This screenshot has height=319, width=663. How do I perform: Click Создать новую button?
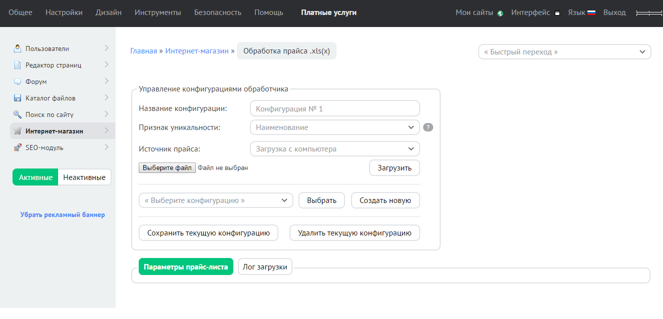click(x=385, y=200)
